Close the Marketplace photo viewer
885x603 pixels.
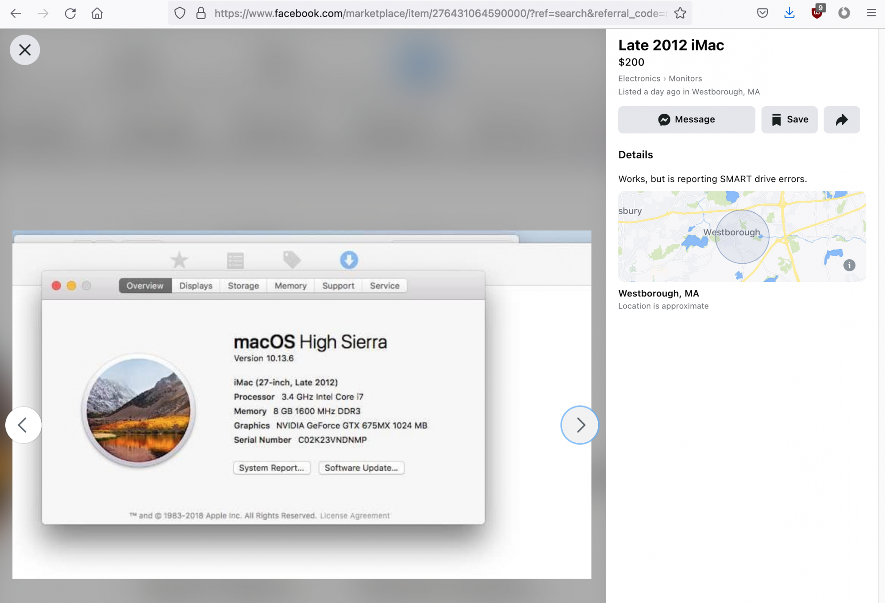click(25, 50)
